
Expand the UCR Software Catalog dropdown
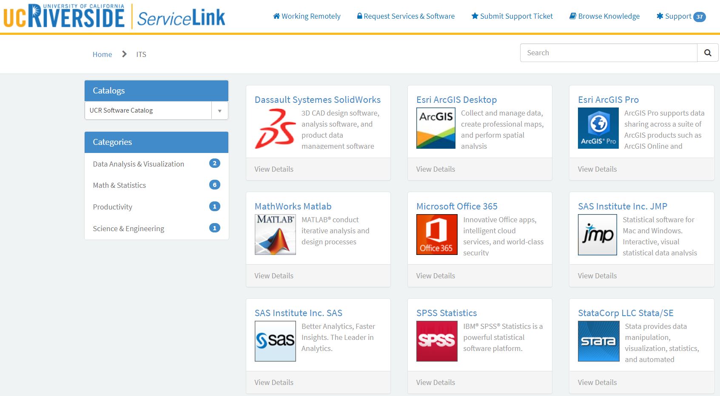(x=219, y=110)
